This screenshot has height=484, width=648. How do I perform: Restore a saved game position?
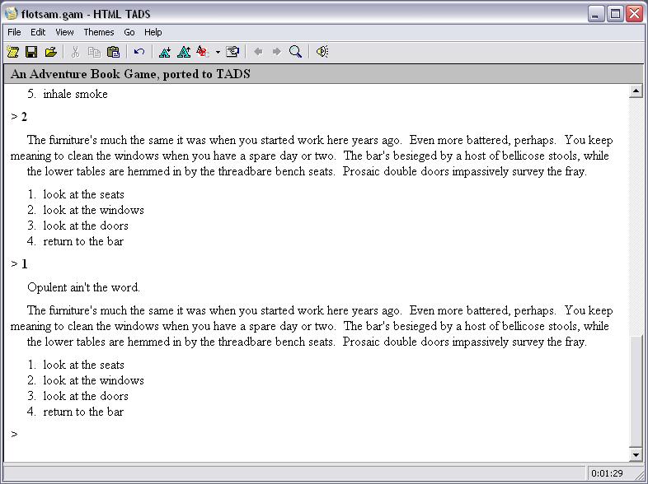tap(50, 52)
